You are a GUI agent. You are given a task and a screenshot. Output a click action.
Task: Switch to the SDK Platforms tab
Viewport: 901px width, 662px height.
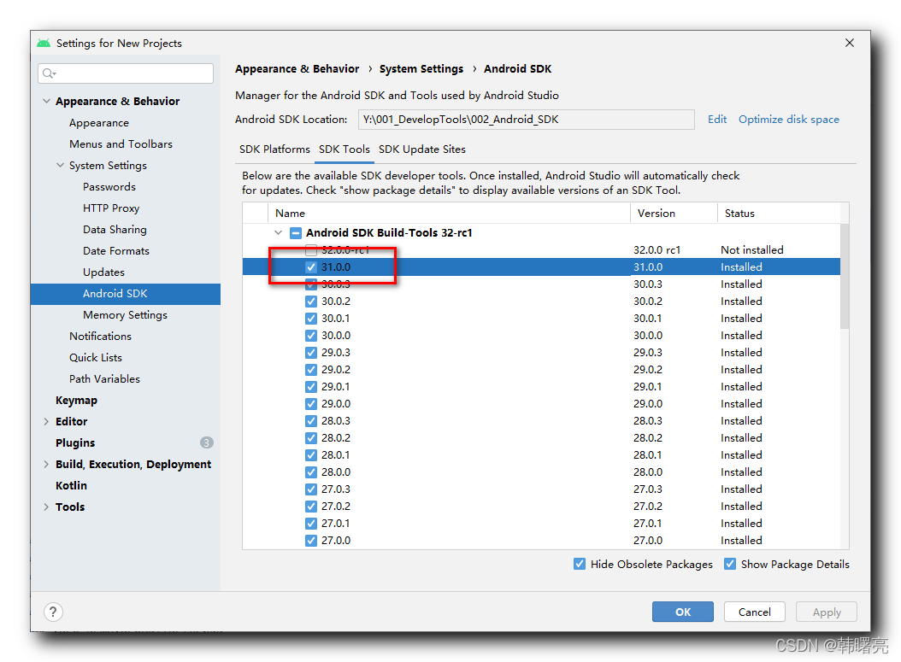pyautogui.click(x=274, y=149)
